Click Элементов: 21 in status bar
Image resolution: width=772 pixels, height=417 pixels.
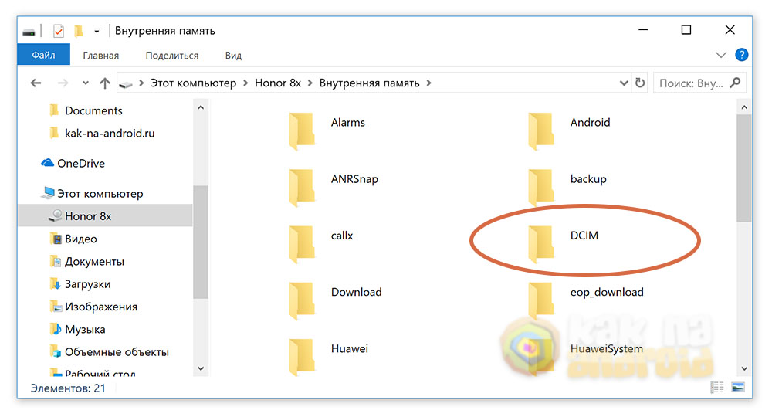(x=68, y=388)
